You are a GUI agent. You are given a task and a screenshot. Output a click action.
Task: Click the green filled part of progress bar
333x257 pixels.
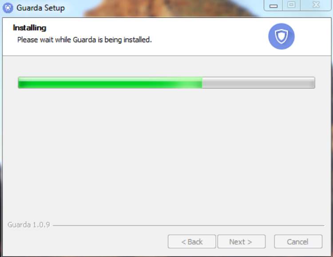110,83
